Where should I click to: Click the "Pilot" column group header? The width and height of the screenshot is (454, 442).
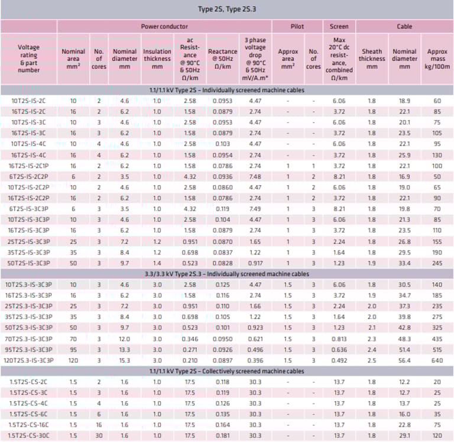click(x=297, y=27)
